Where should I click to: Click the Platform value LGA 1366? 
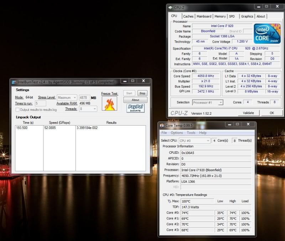(x=216, y=181)
